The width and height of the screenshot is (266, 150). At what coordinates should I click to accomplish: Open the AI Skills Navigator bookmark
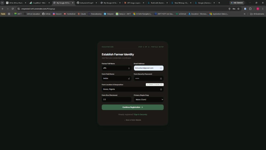(x=142, y=14)
